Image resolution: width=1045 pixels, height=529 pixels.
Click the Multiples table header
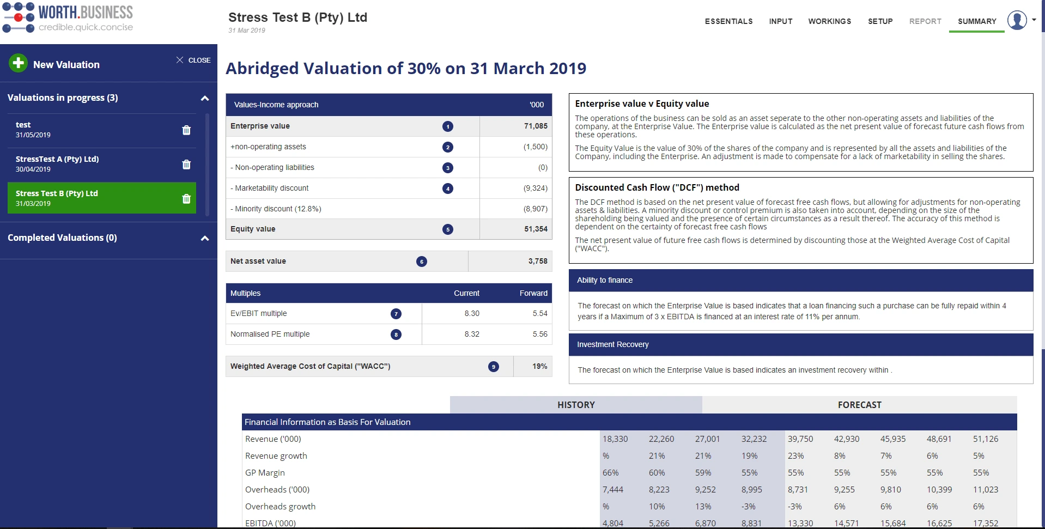click(389, 293)
